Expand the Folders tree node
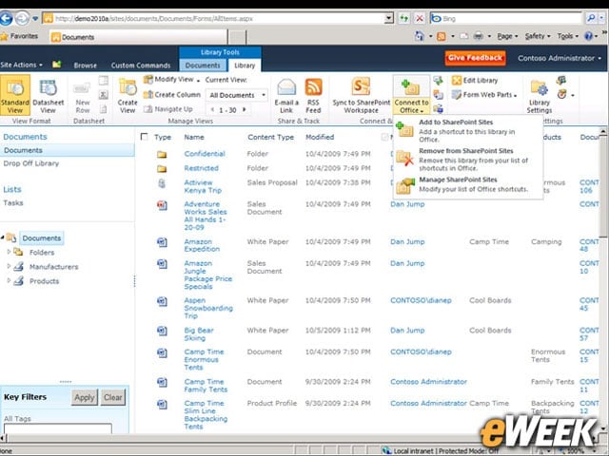This screenshot has width=609, height=456. point(9,252)
